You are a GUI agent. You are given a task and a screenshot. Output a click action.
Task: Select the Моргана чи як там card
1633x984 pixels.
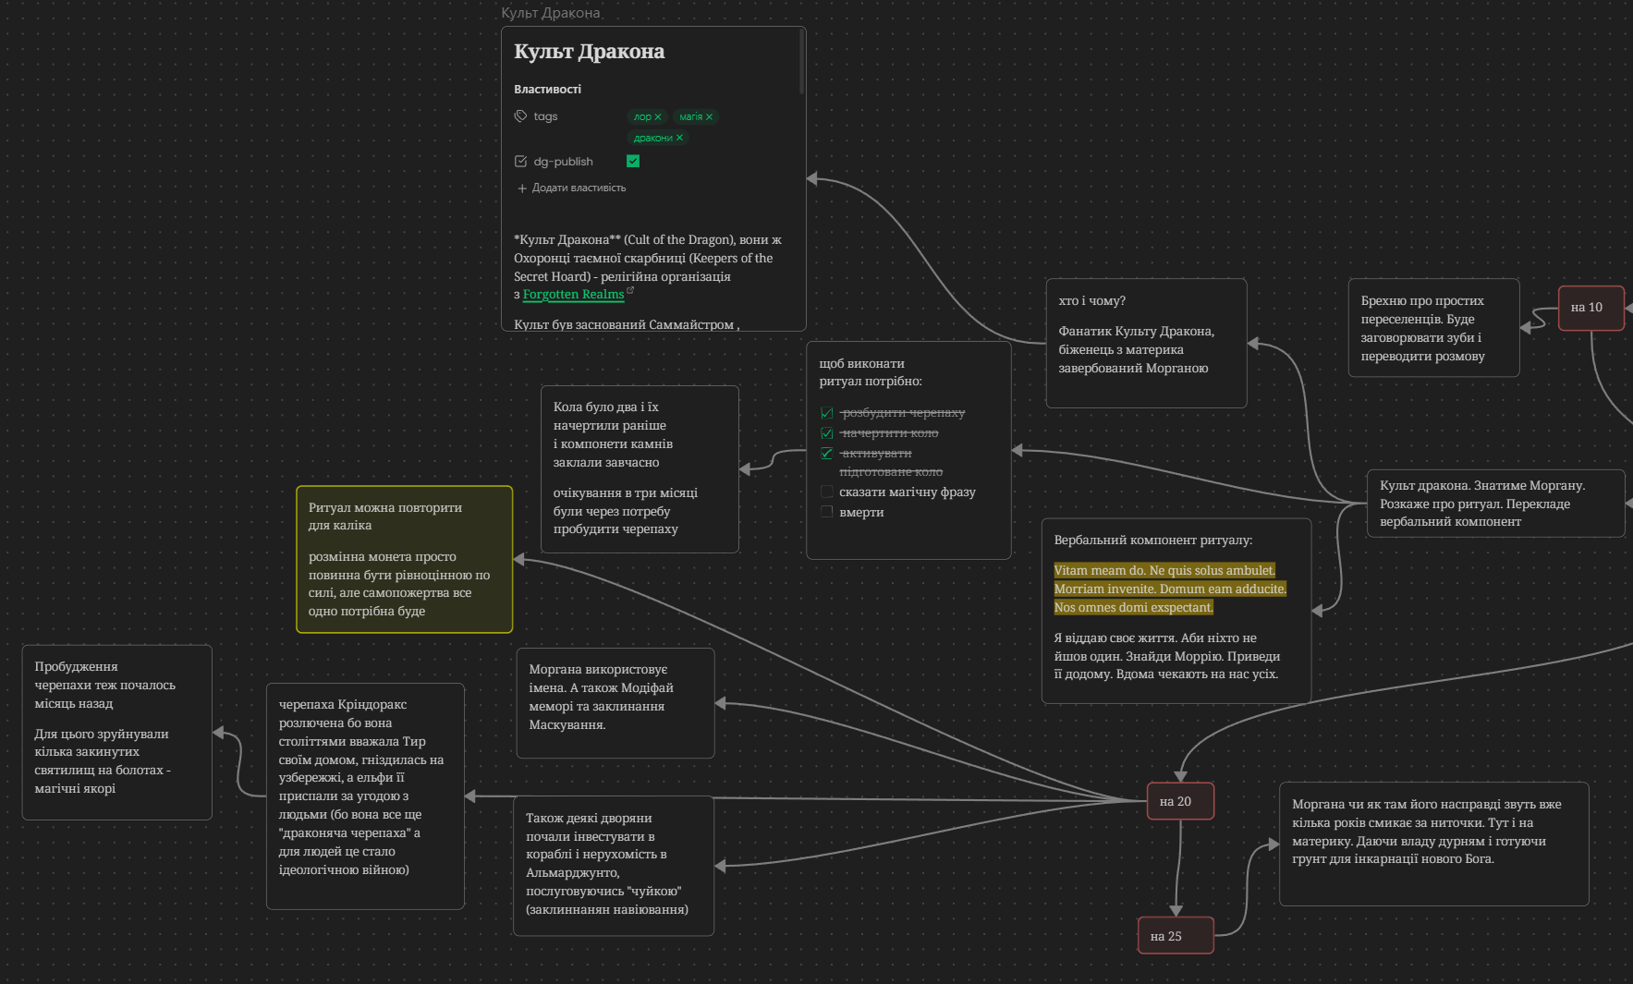tap(1434, 844)
